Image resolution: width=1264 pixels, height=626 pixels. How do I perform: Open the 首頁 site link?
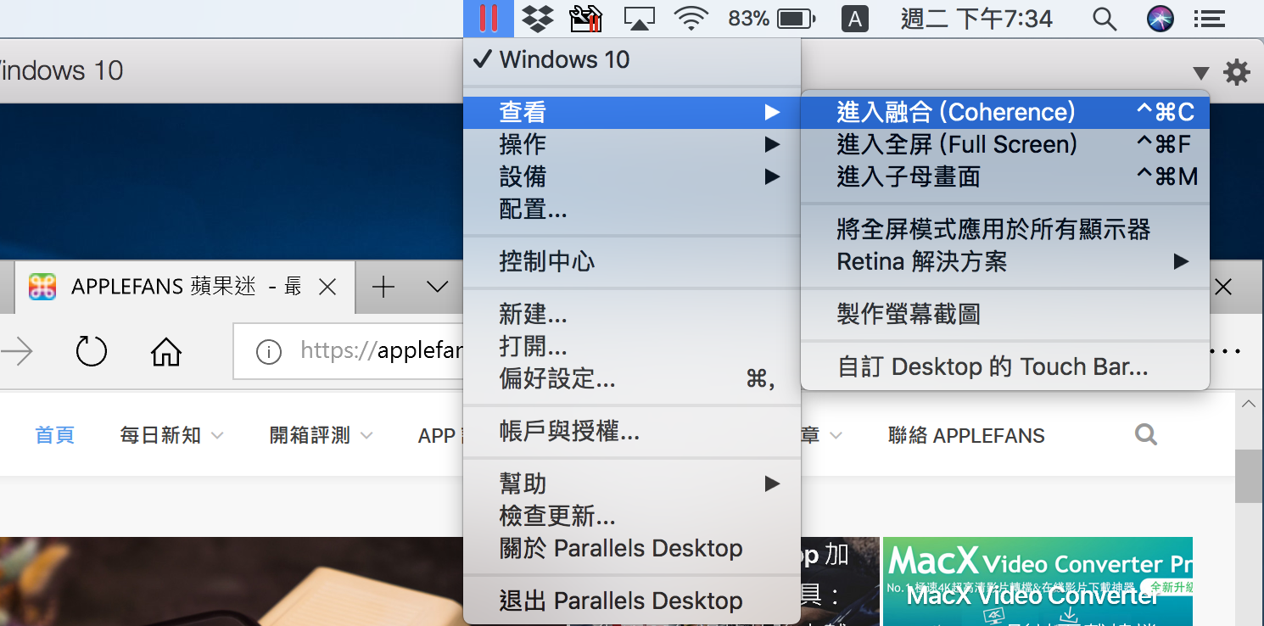pos(55,435)
